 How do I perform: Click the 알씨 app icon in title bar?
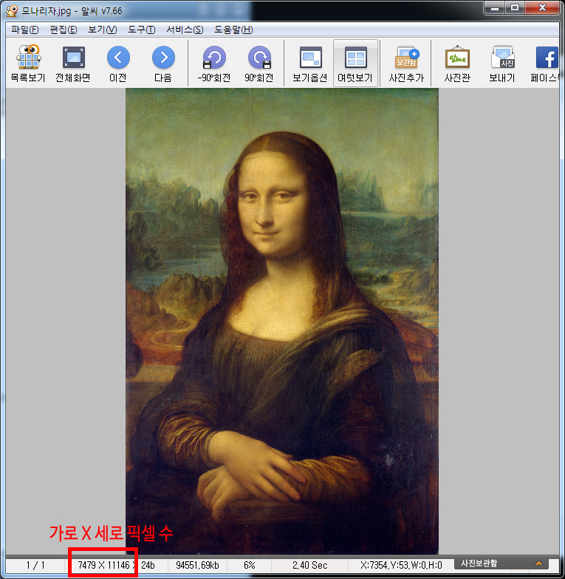point(12,10)
